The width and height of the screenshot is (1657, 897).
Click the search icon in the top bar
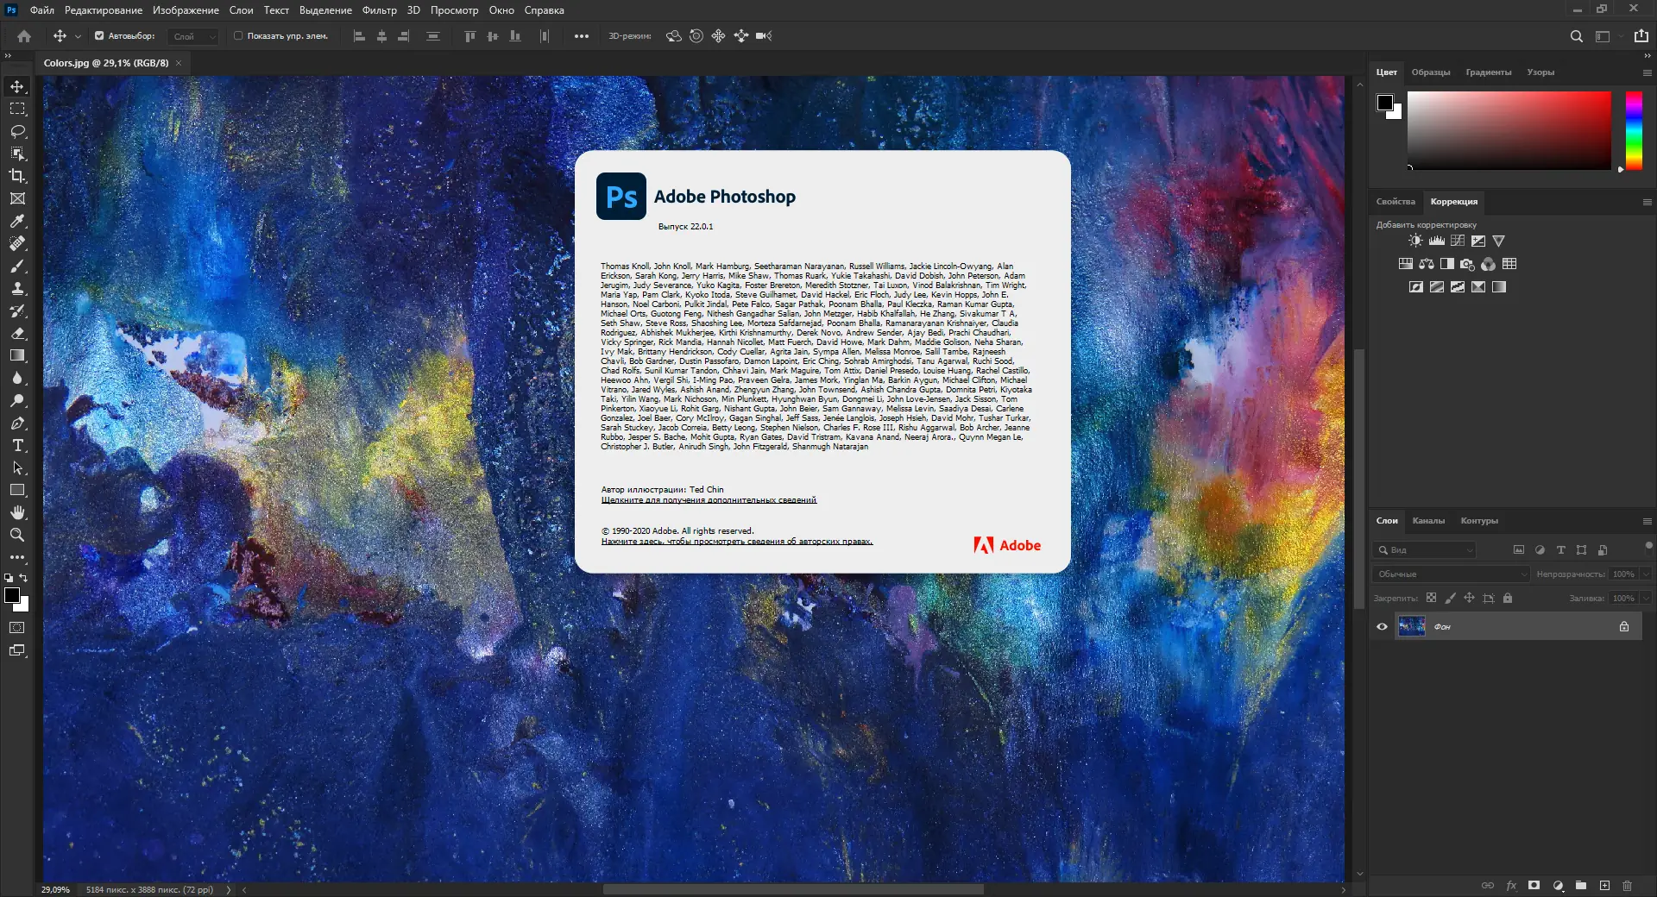coord(1576,36)
